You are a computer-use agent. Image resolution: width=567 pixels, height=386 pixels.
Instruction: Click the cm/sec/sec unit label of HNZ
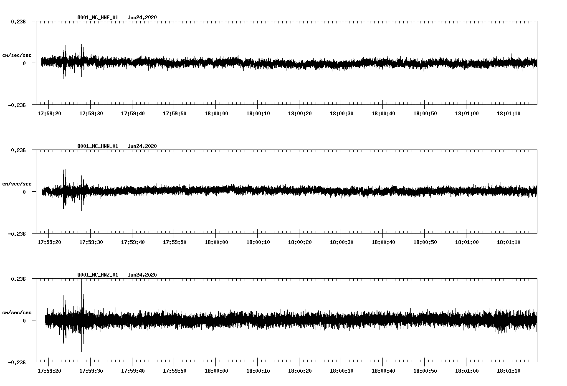pyautogui.click(x=17, y=312)
